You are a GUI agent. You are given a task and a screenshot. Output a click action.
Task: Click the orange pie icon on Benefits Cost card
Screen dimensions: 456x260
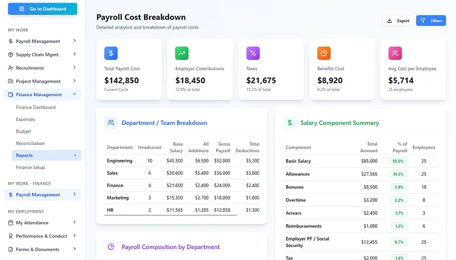pos(324,53)
